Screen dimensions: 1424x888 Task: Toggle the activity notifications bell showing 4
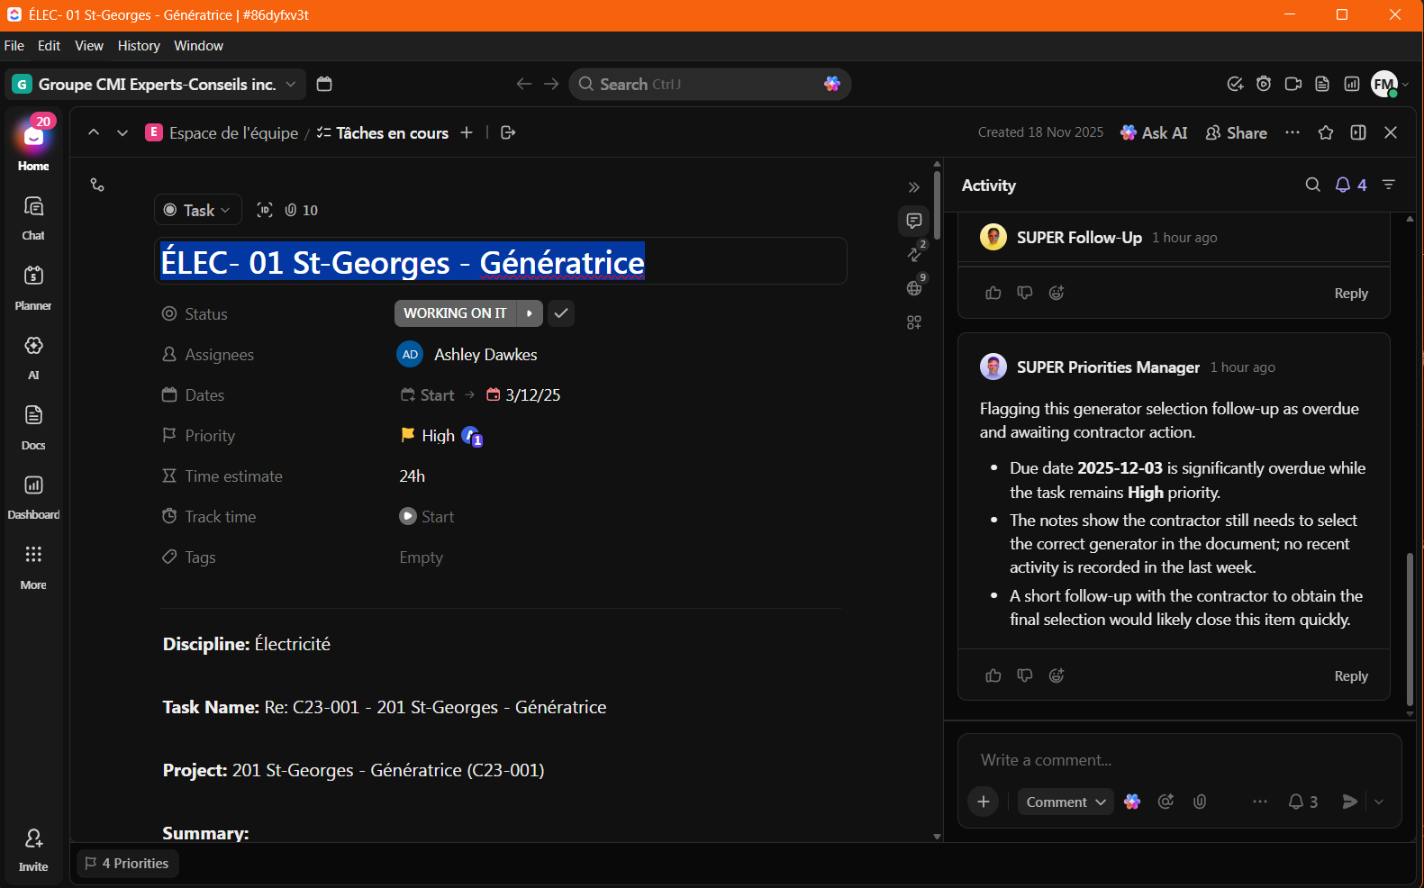click(x=1350, y=186)
